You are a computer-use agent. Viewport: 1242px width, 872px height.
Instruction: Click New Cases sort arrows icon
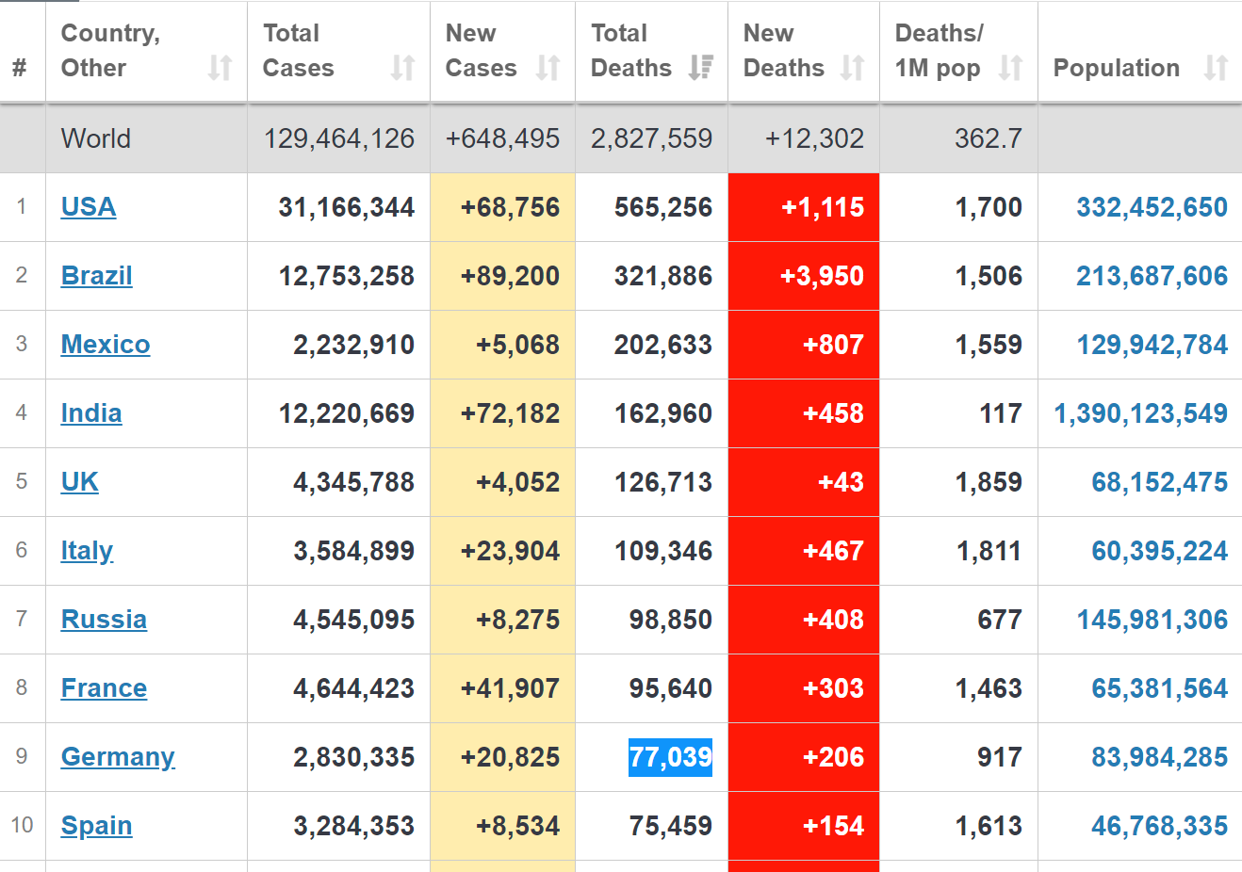[x=547, y=68]
